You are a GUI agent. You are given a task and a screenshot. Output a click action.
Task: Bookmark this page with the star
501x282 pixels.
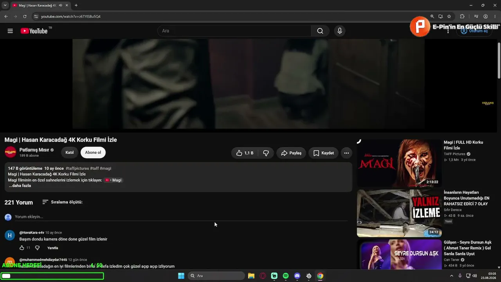click(449, 16)
